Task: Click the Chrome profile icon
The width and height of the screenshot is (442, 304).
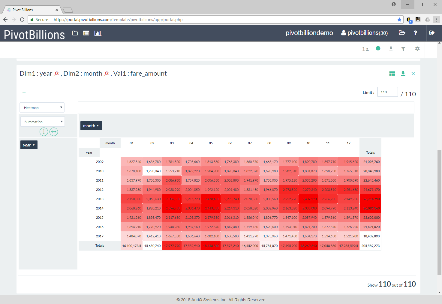Action: 394,5
